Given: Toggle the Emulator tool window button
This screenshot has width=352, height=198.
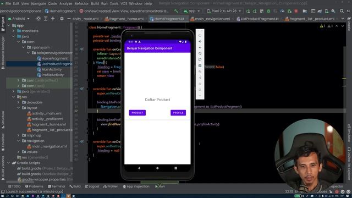Looking at the screenshot, I should 349,133.
